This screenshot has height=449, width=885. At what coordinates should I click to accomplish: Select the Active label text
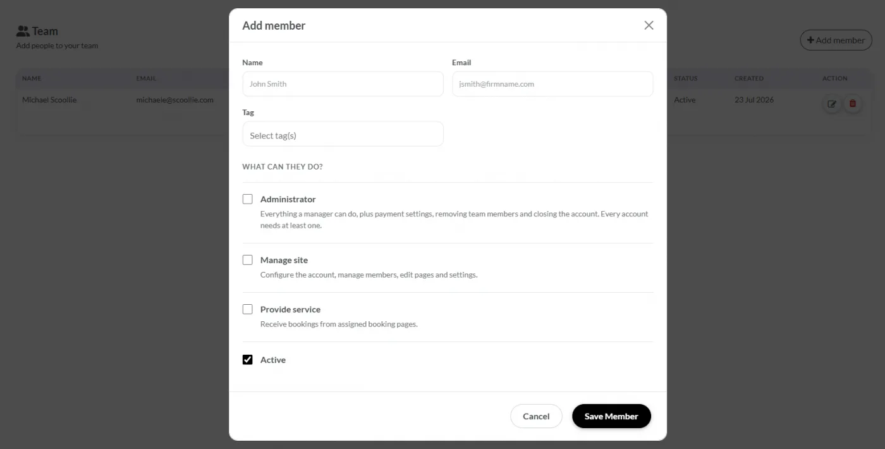click(273, 360)
